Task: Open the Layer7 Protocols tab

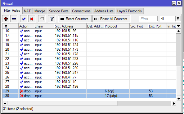Action: (x=129, y=11)
